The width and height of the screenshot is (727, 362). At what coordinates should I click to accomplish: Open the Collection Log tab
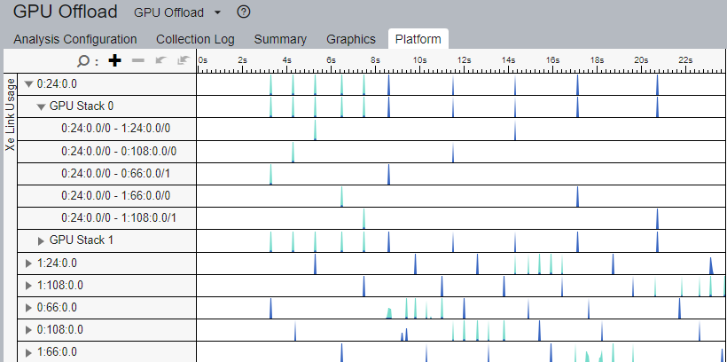195,39
